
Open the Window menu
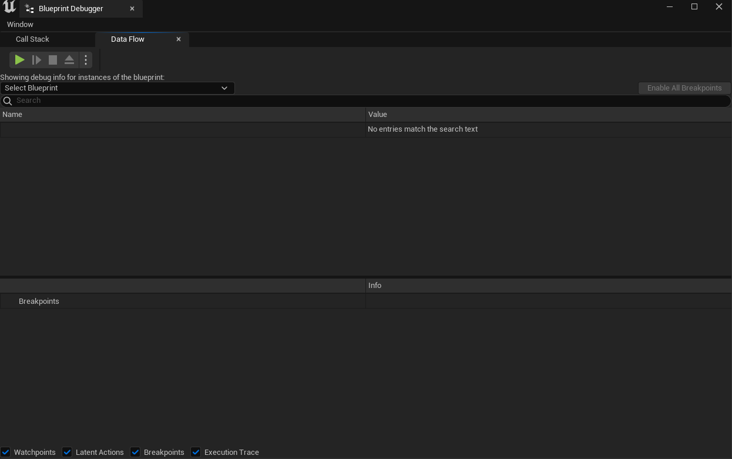[x=20, y=24]
